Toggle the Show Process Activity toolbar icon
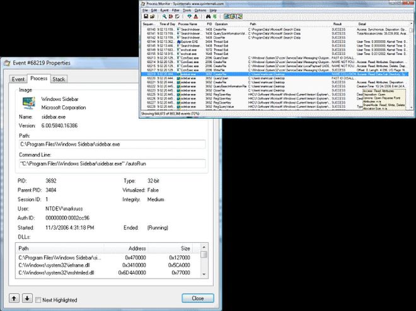This screenshot has width=416, height=311. click(x=240, y=16)
